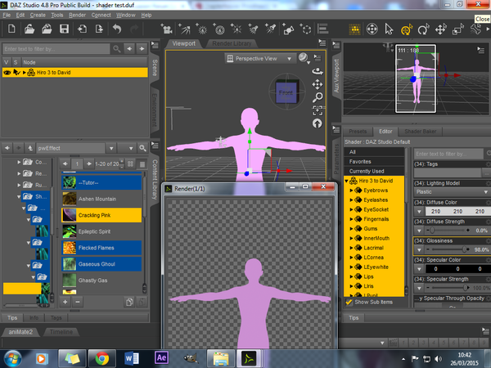Switch to the Shader Baker tab
The height and width of the screenshot is (368, 491).
tap(421, 132)
